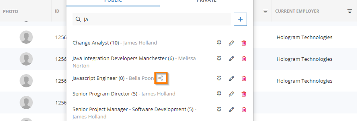
Task: Open Senior Program Director list
Action: [105, 94]
